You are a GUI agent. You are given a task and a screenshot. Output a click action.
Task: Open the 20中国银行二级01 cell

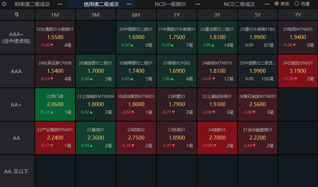pyautogui.click(x=136, y=37)
